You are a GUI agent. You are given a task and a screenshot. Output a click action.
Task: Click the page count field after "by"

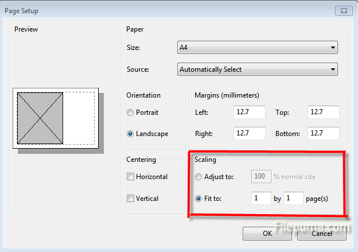[293, 199]
